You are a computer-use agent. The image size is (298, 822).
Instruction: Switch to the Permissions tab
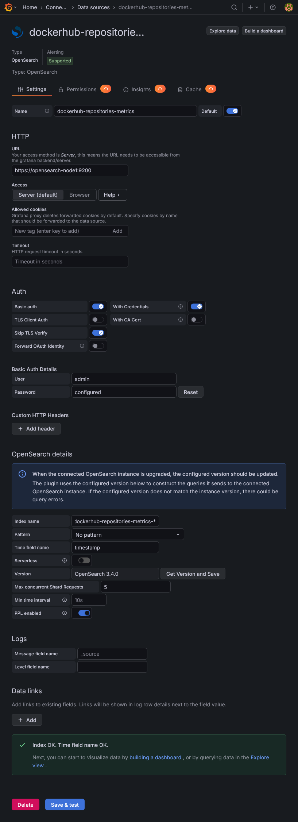[x=81, y=89]
